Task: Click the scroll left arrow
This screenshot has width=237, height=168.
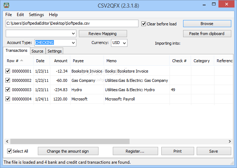Action: 7,141
